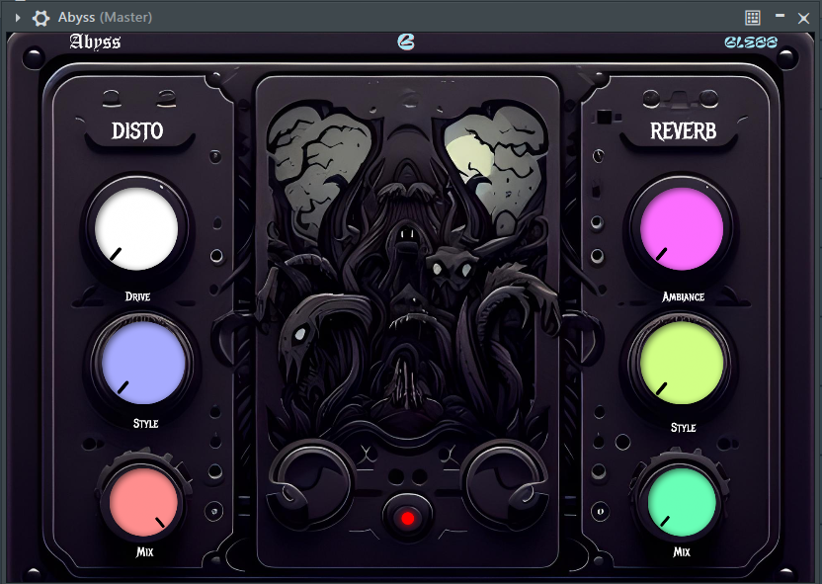Click the DISTO section header

[x=137, y=131]
